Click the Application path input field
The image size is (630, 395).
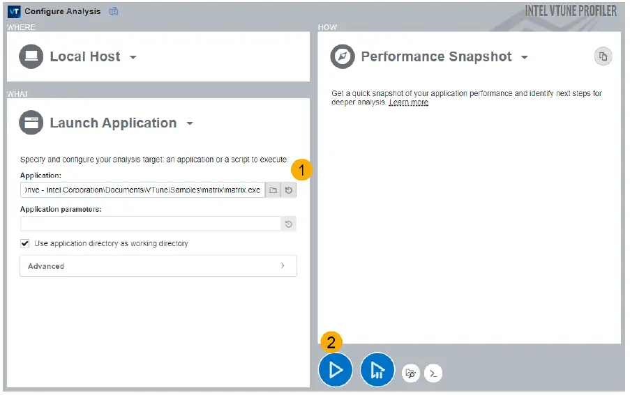point(142,190)
